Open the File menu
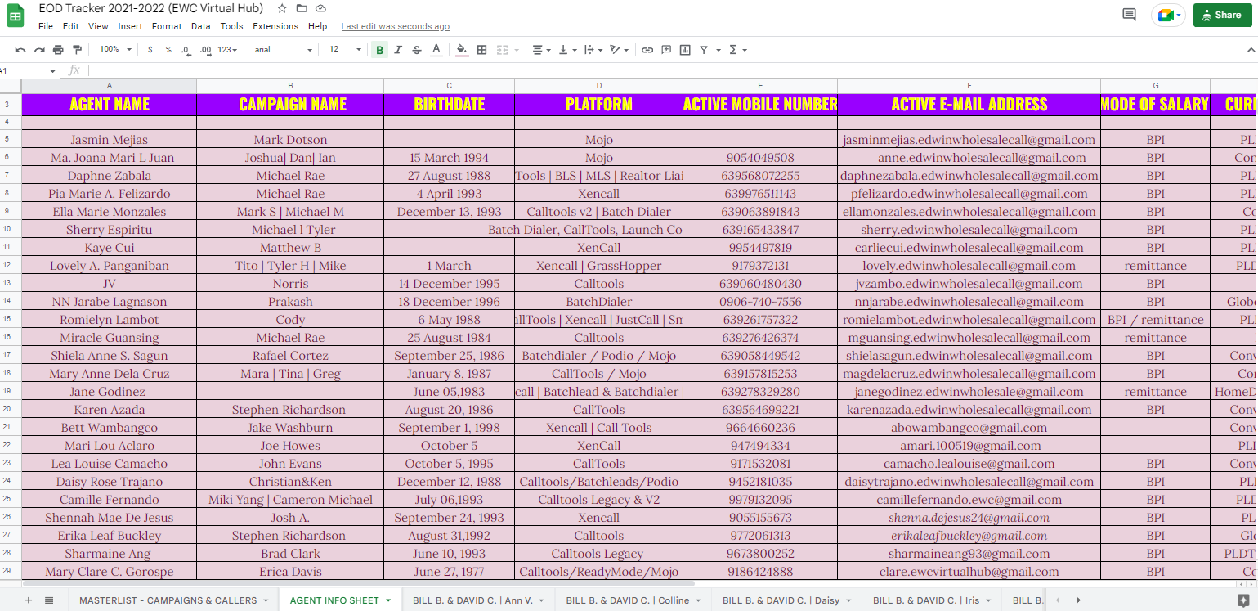Screen dimensions: 1258x611 pyautogui.click(x=46, y=26)
